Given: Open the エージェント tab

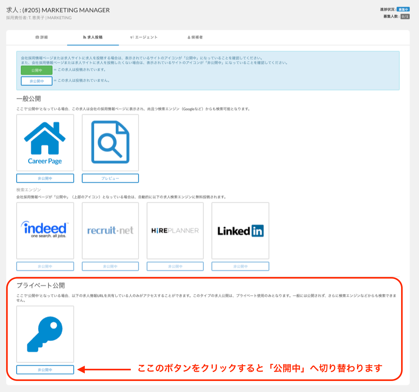Looking at the screenshot, I should tap(144, 37).
